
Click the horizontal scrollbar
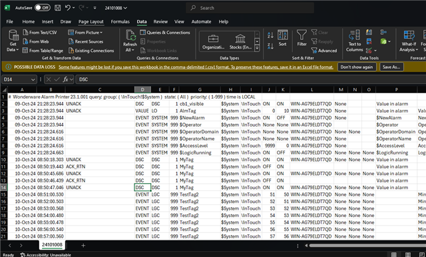click(x=367, y=245)
